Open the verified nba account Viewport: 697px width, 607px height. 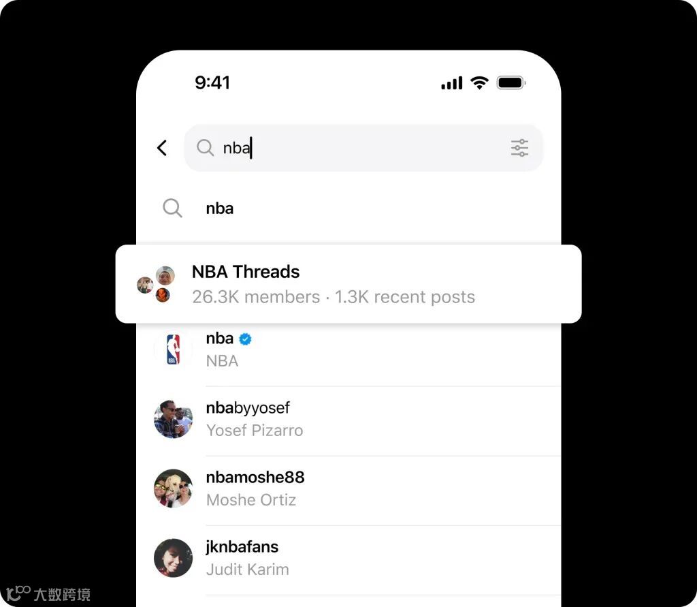pyautogui.click(x=348, y=349)
